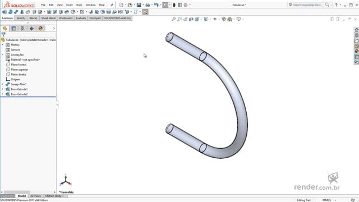Click the Open document icon

(x=130, y=5)
